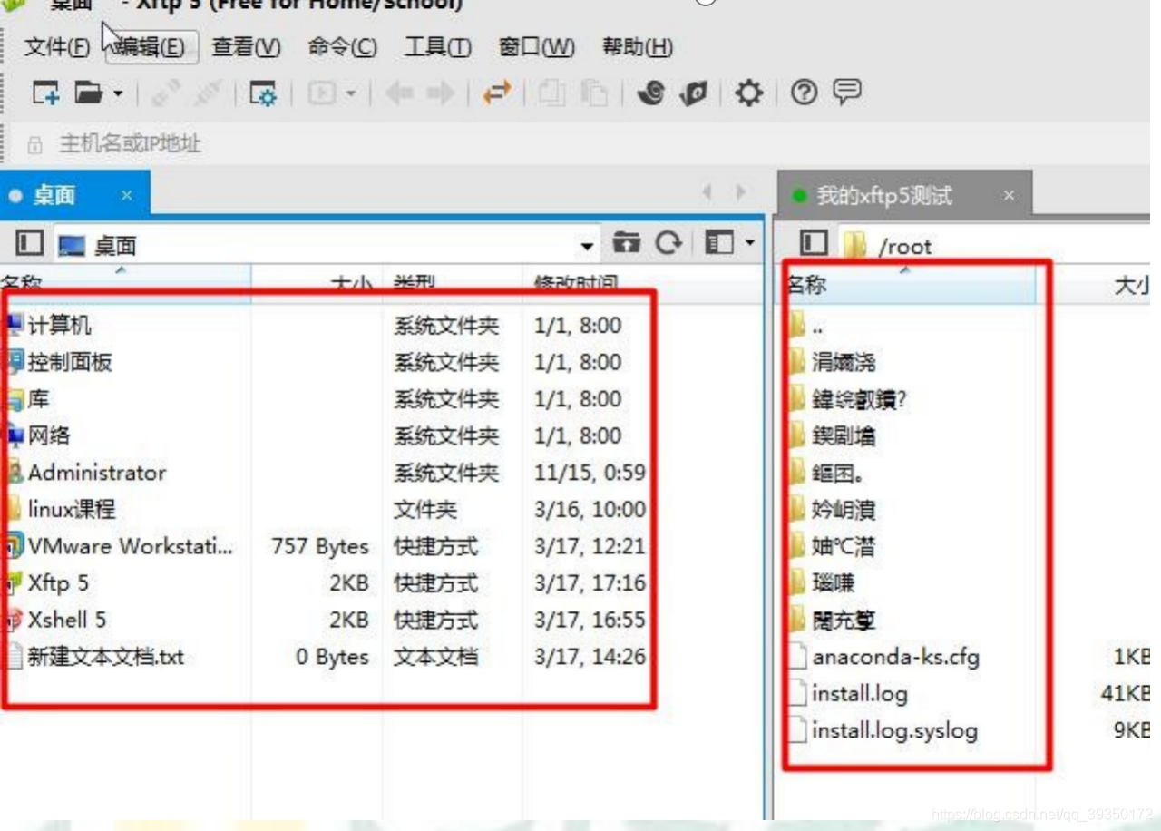Open the 窗口(W) menu
The height and width of the screenshot is (831, 1161).
coord(536,47)
